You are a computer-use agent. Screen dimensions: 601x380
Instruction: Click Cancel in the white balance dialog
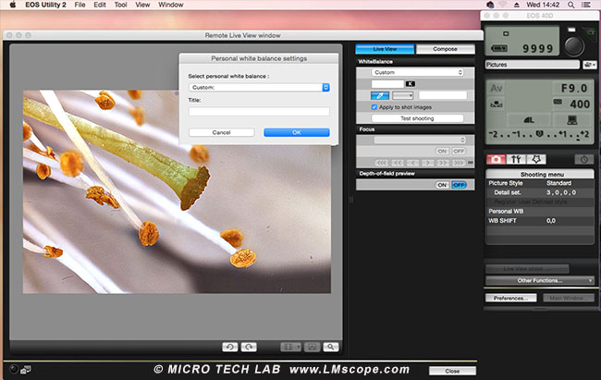tap(221, 132)
